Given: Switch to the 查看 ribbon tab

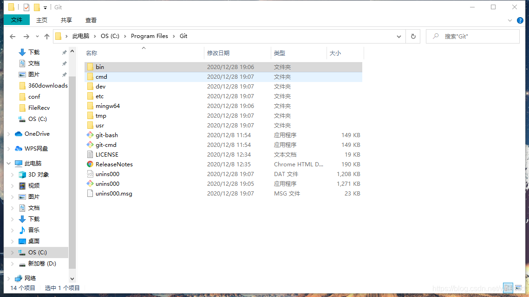Looking at the screenshot, I should point(91,20).
